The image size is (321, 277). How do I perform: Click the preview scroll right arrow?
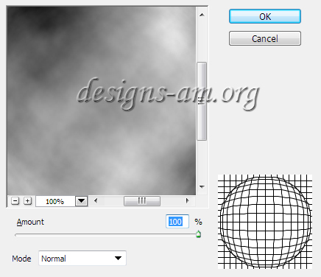(188, 201)
